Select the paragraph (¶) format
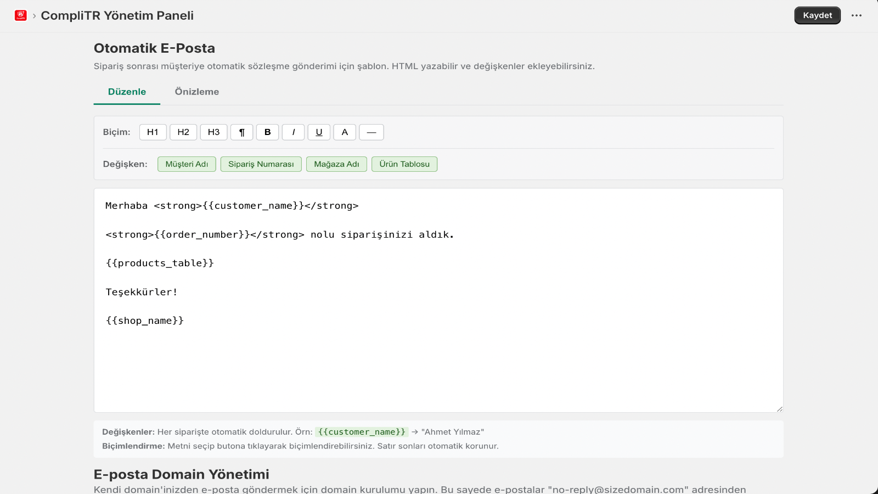 [241, 132]
